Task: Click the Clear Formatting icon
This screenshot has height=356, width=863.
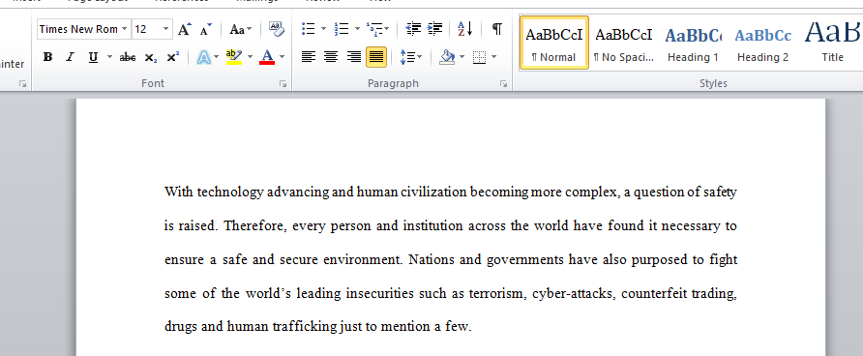Action: [x=277, y=29]
